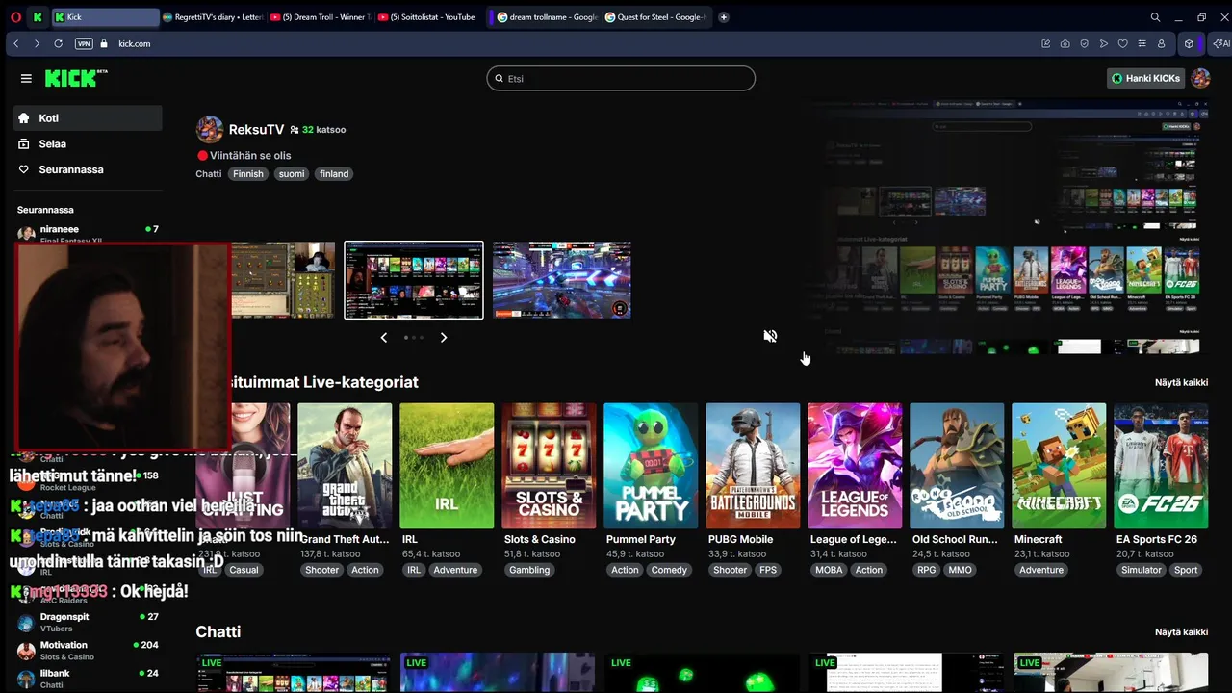
Task: Select the Finnish tag
Action: [248, 174]
